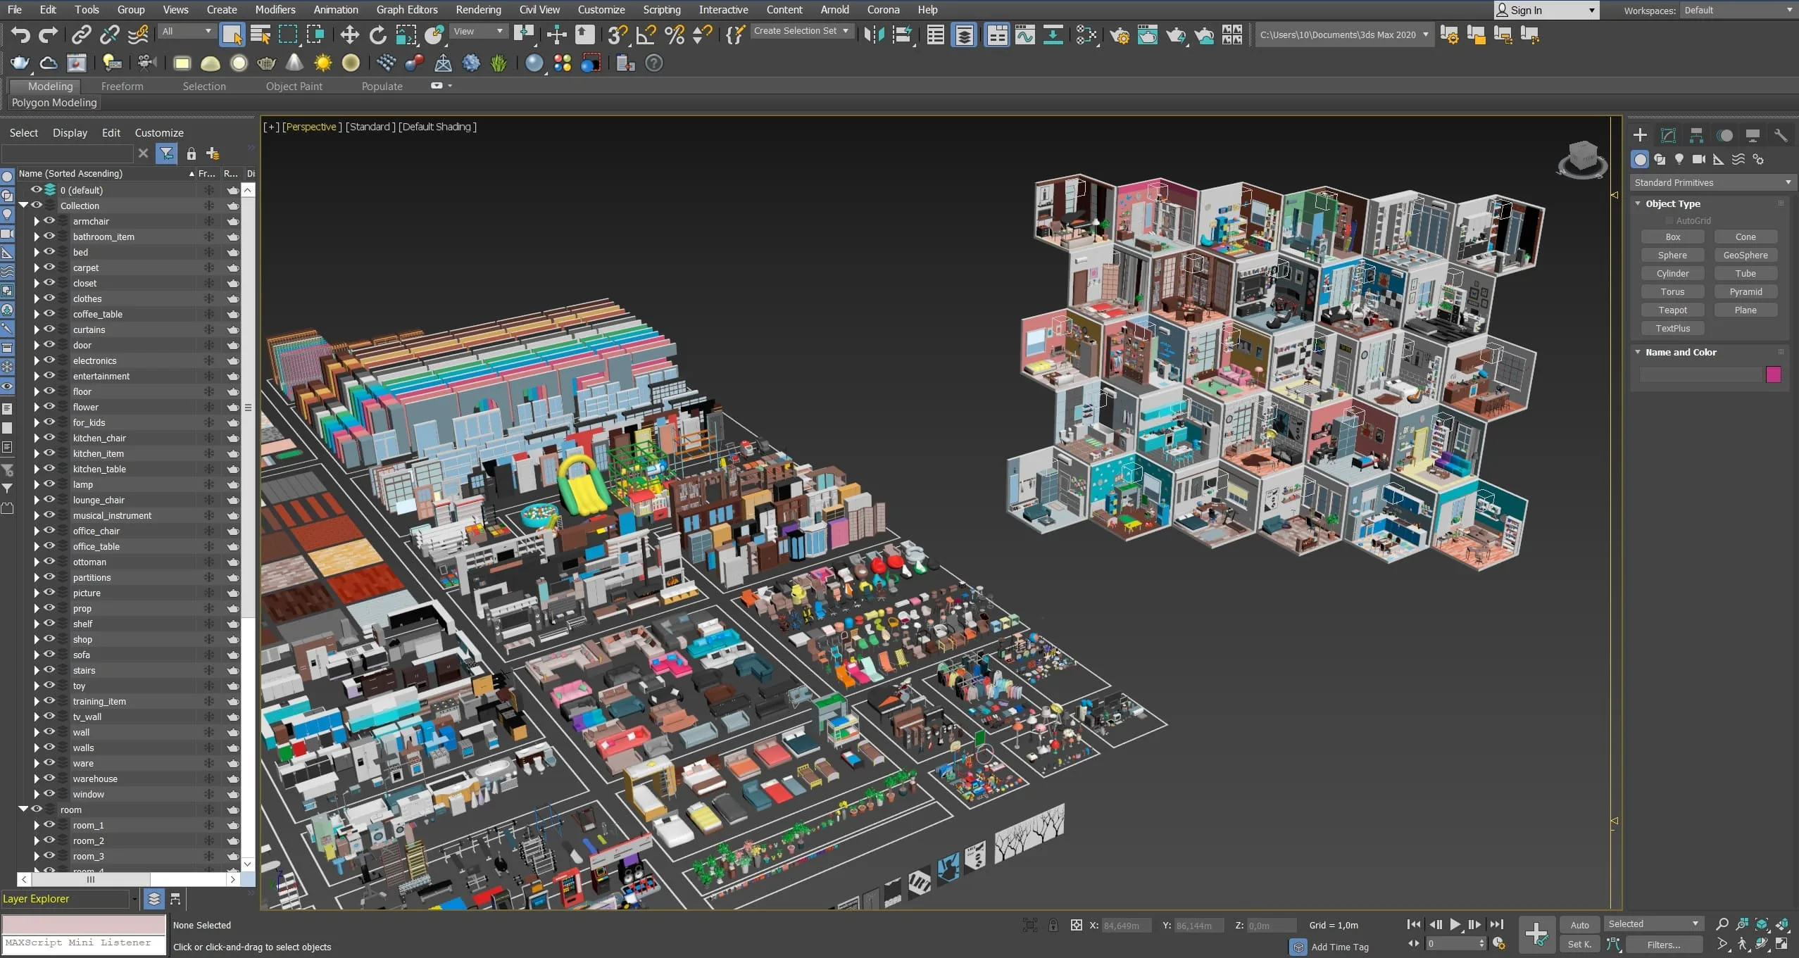Toggle visibility of the sofa layer

[49, 655]
